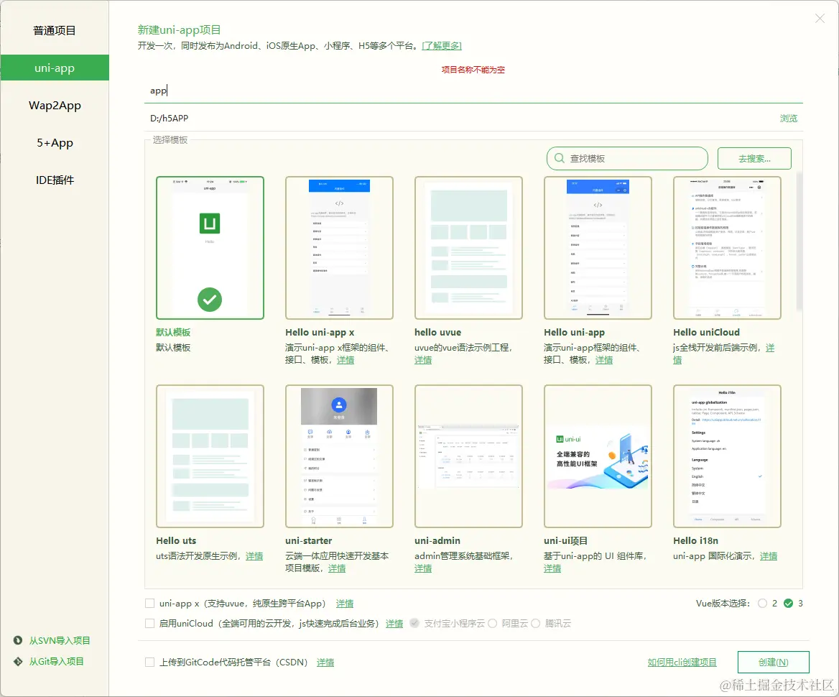Viewport: 839px width, 697px height.
Task: Switch to 普通项目 tab
Action: (x=55, y=30)
